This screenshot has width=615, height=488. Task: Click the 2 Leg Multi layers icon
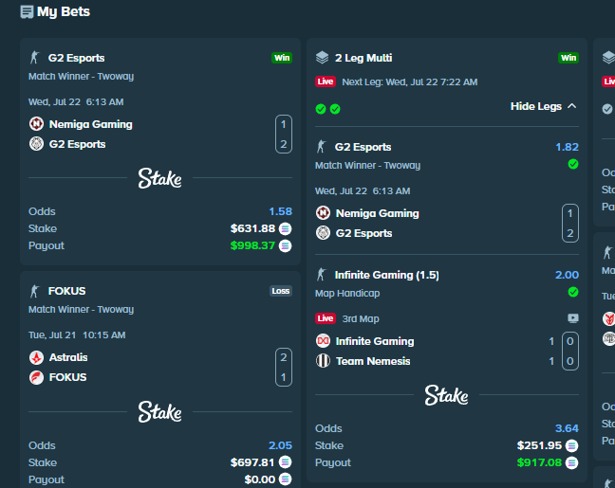322,58
